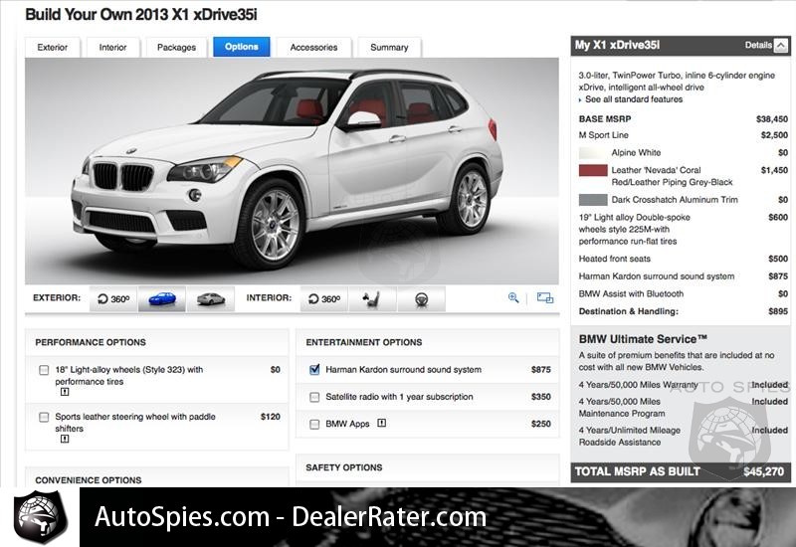Click the exterior 360° view icon
This screenshot has width=796, height=547.
[113, 299]
